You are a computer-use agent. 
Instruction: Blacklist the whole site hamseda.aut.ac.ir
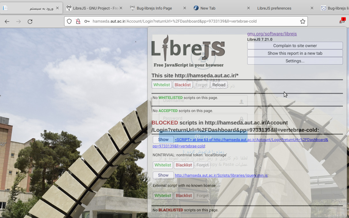pos(182,85)
